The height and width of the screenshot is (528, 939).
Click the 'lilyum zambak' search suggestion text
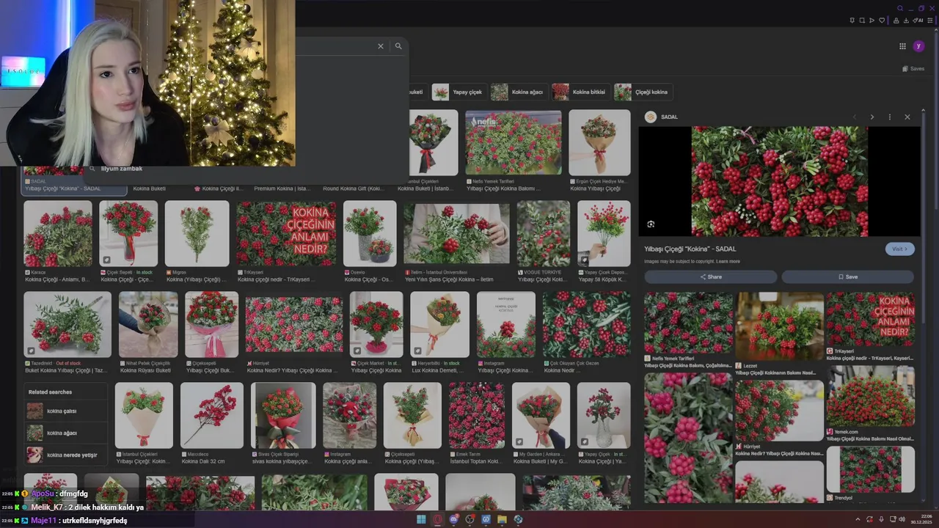point(122,169)
